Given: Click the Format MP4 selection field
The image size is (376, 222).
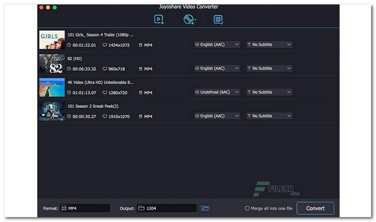Looking at the screenshot, I should pyautogui.click(x=86, y=208).
